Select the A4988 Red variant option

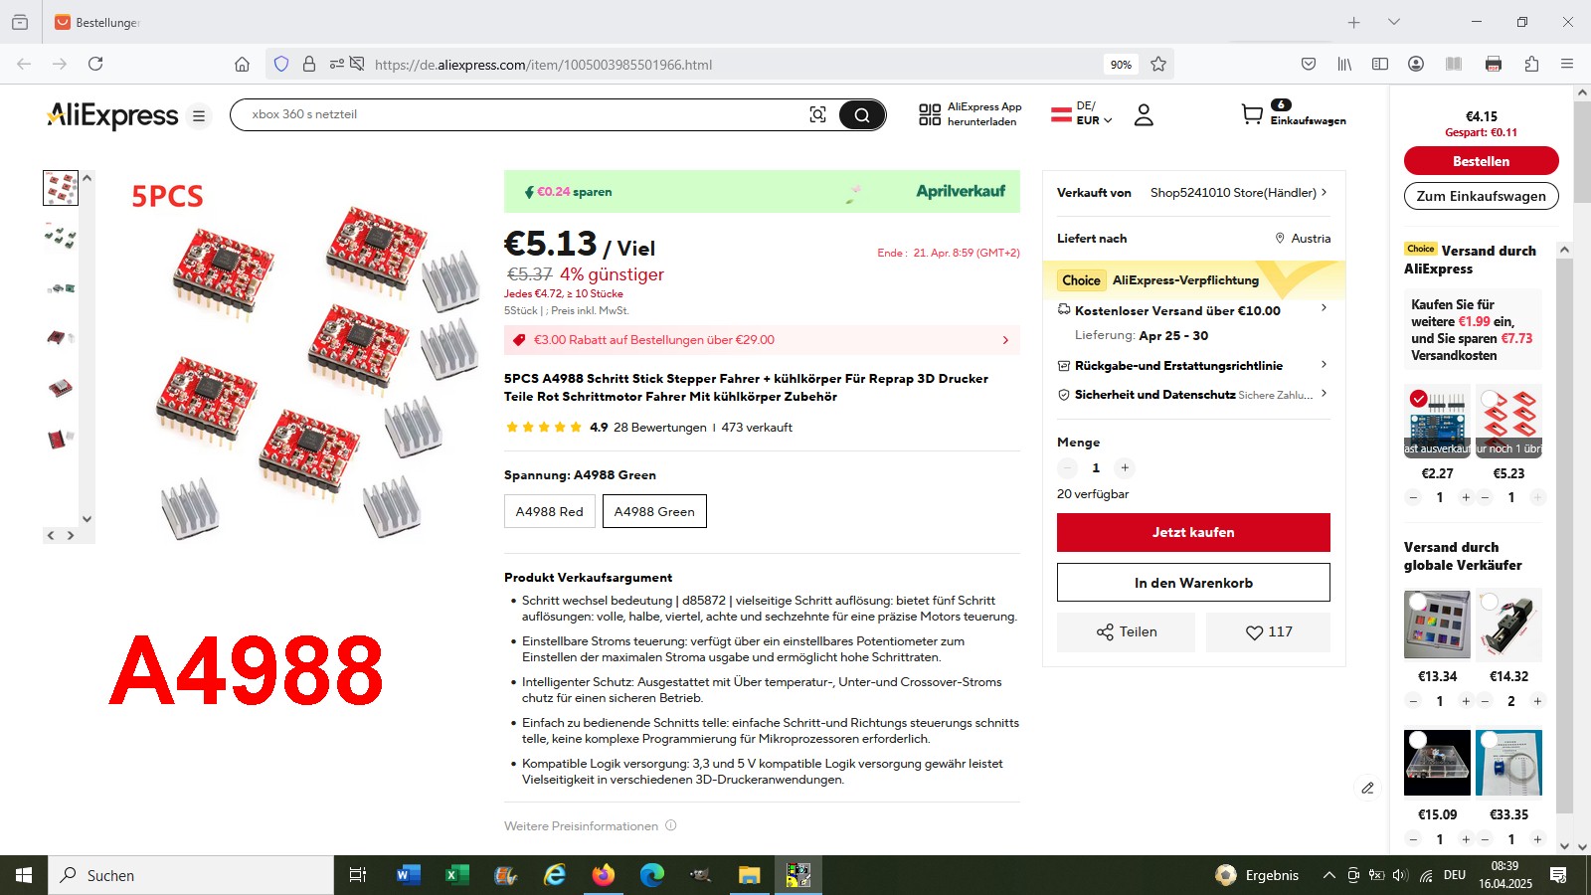[x=550, y=511]
